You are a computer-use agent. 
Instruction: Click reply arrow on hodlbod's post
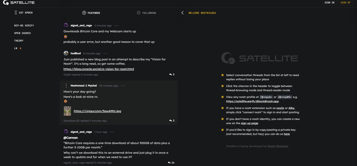(x=170, y=75)
